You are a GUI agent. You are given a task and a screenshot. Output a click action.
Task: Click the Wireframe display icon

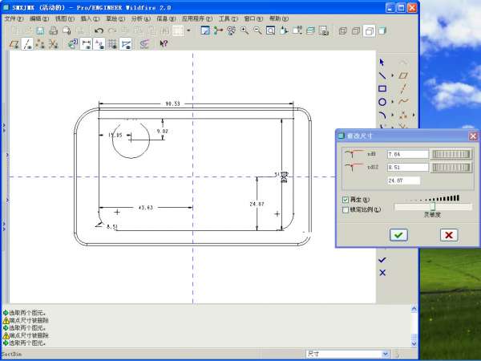coord(342,30)
